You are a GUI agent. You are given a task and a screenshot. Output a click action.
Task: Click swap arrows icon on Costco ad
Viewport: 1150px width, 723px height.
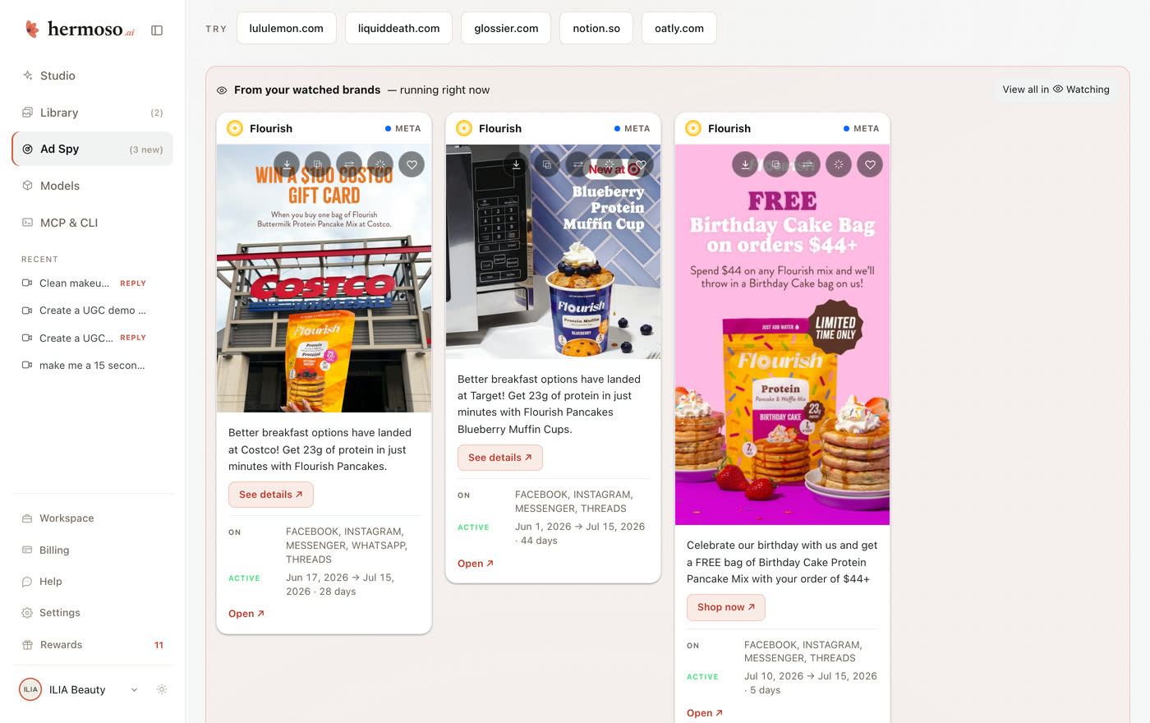349,164
